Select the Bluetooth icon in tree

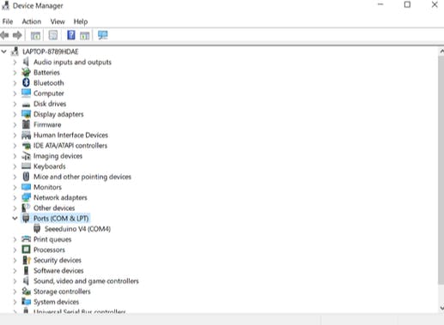pyautogui.click(x=26, y=82)
